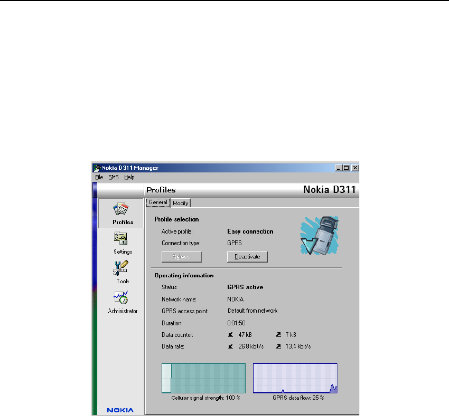The image size is (449, 416).
Task: Click the Nokia D311 Manager title icon
Action: click(97, 168)
